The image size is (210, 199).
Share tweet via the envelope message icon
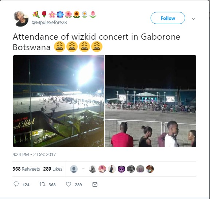[95, 184]
